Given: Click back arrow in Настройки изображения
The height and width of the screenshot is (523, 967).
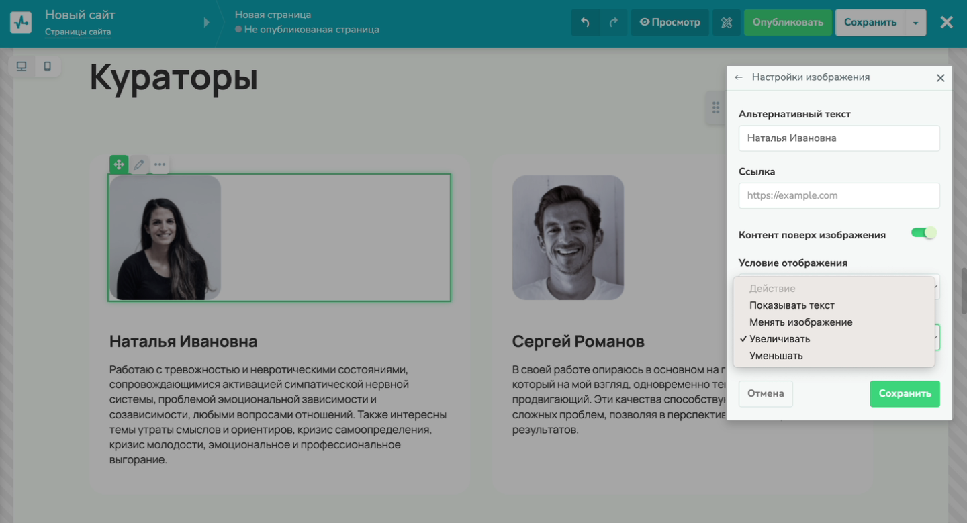Looking at the screenshot, I should point(739,77).
